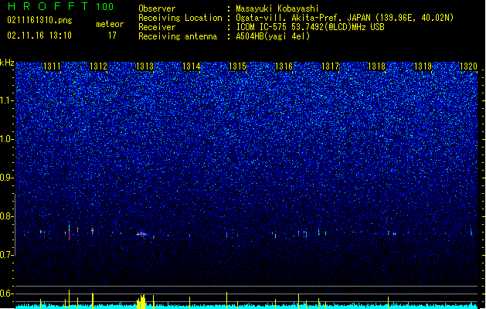Click the 0.8 kHz axis label
The image size is (486, 309).
pos(7,216)
